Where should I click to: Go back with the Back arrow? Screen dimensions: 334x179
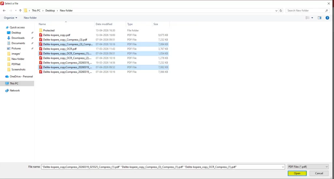coord(4,10)
